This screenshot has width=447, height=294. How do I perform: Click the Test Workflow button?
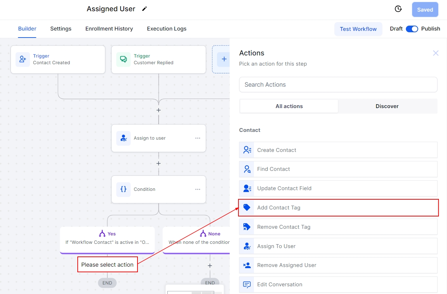click(358, 29)
